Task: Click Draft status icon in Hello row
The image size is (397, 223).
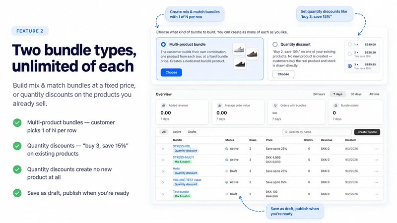Action: pos(227,171)
